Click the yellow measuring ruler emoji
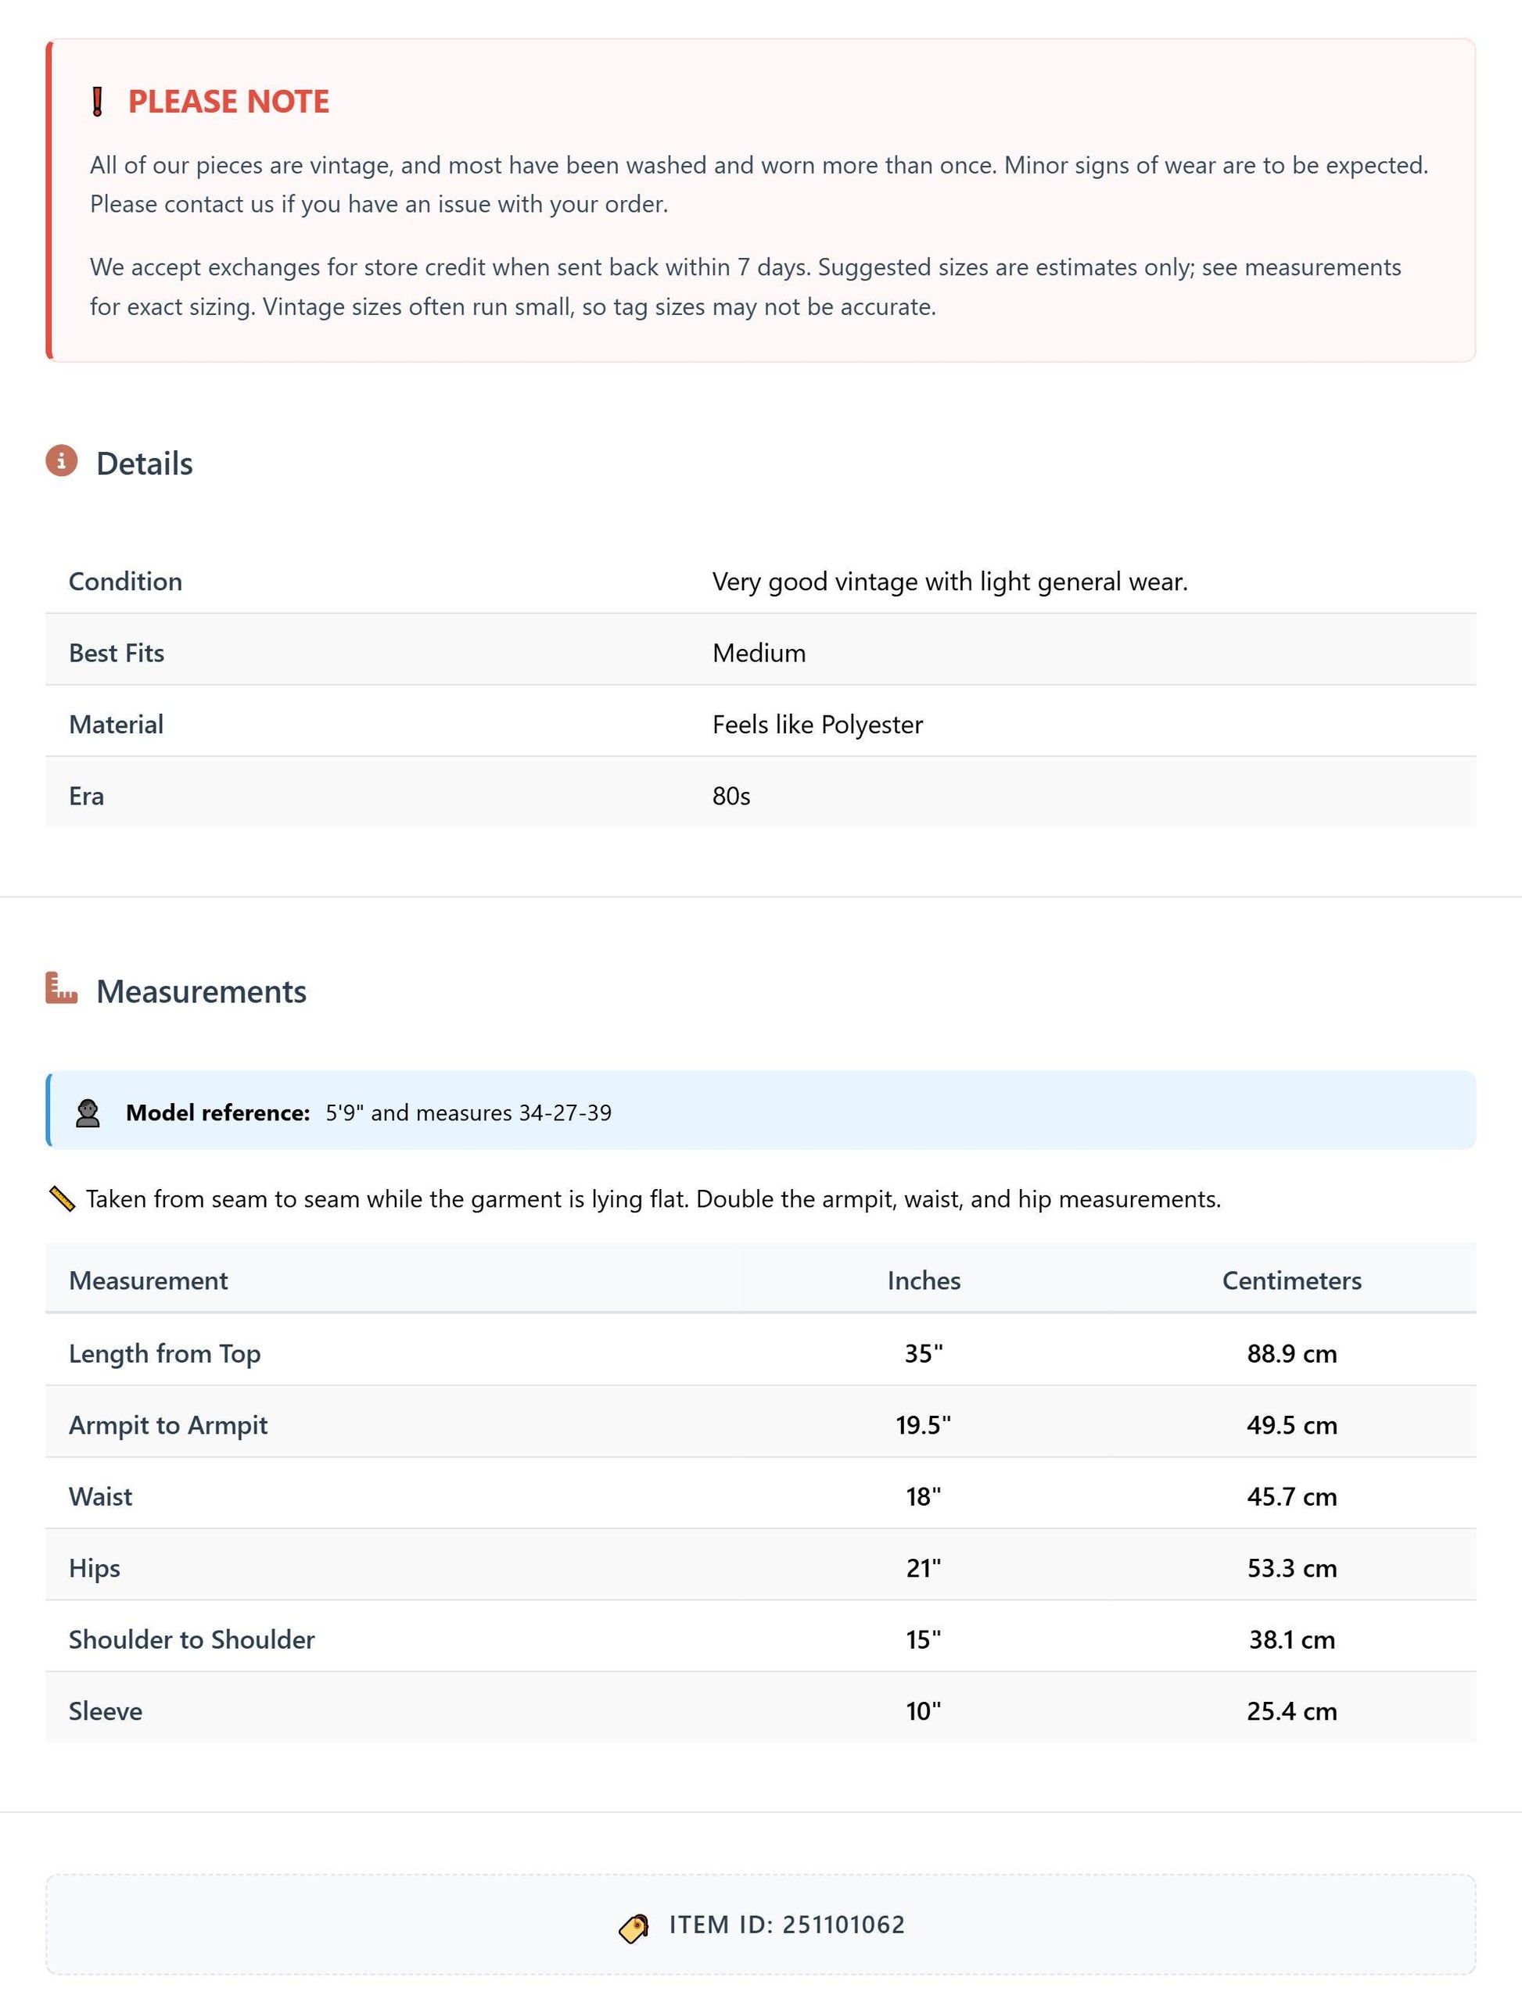Screen dimensions: 1522x2013 pyautogui.click(x=62, y=1199)
